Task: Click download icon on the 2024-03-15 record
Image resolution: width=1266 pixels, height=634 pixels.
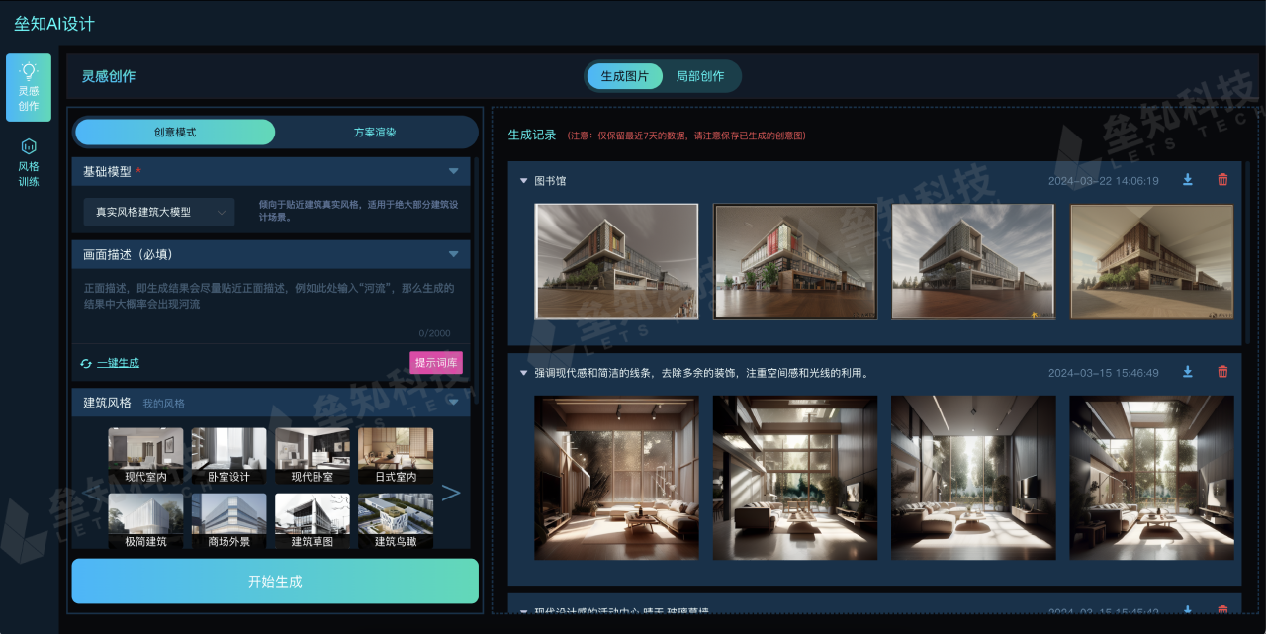Action: (x=1187, y=373)
